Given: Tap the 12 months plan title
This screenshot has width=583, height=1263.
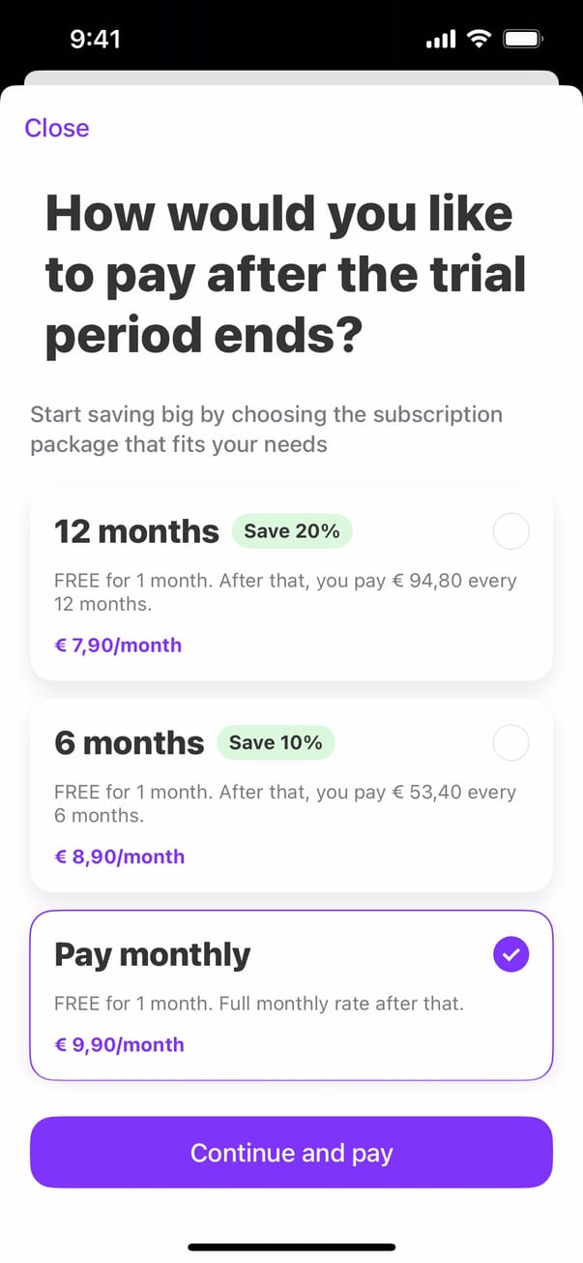Looking at the screenshot, I should [136, 531].
